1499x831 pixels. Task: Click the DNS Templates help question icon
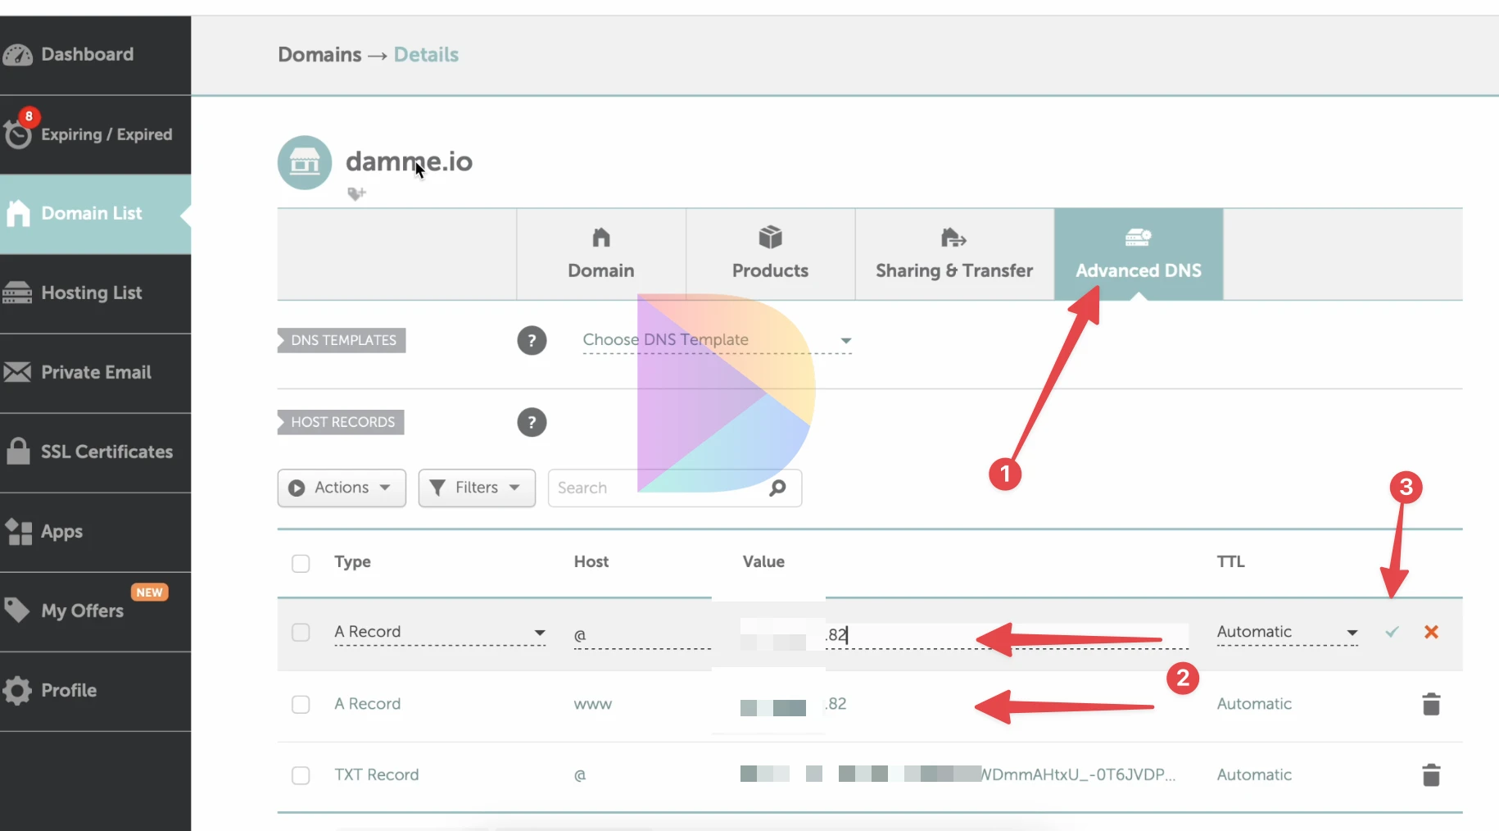(532, 340)
